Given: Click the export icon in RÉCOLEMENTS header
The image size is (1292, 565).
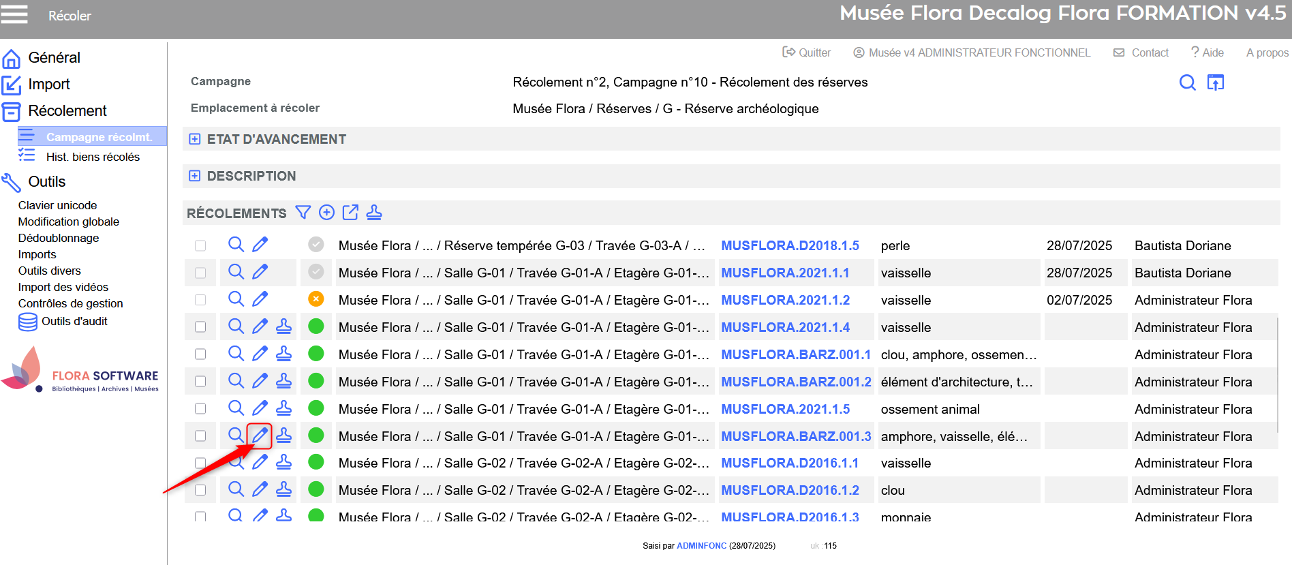Looking at the screenshot, I should click(x=350, y=213).
